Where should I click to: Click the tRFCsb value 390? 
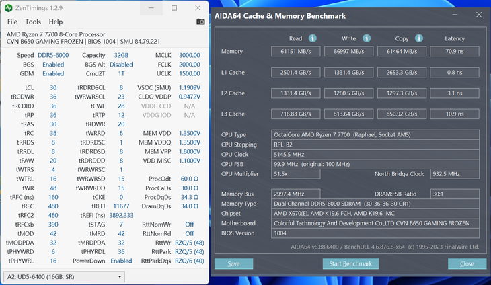53,225
